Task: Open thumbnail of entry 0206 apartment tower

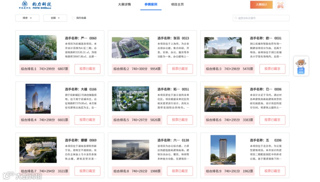Action: click(223, 150)
